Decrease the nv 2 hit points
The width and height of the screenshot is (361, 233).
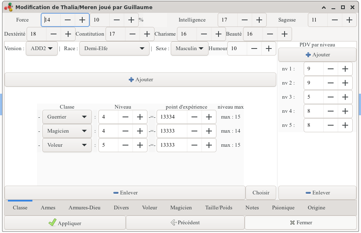pos(331,83)
